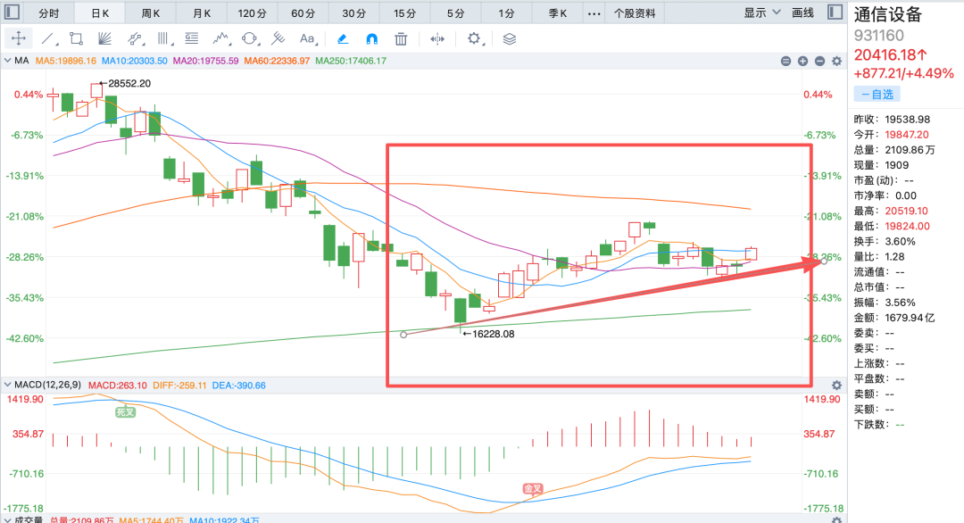Viewport: 964px width, 523px height.
Task: Click the 自选 watchlist button
Action: 877,95
